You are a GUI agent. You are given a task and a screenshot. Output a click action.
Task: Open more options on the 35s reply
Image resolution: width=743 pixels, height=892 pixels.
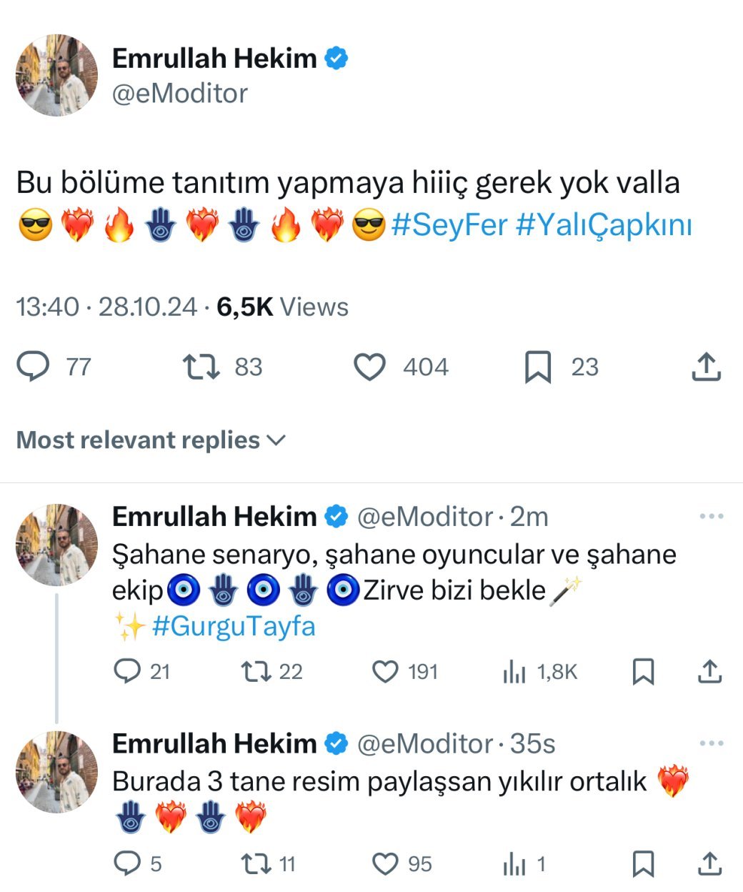712,743
